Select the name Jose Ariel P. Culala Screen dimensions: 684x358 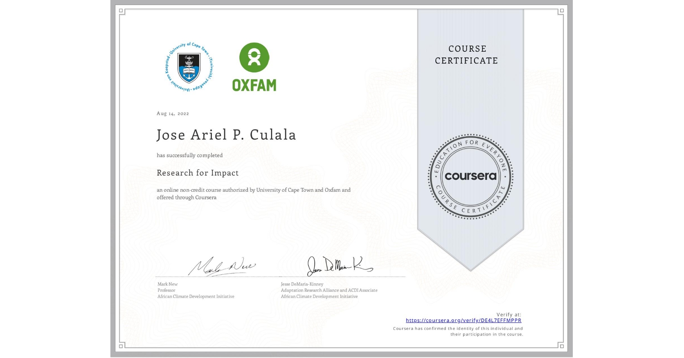pyautogui.click(x=226, y=135)
